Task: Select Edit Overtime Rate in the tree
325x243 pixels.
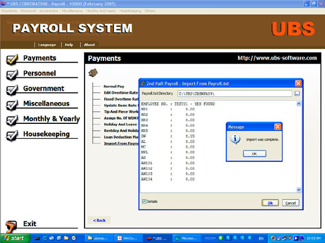Action: 121,93
